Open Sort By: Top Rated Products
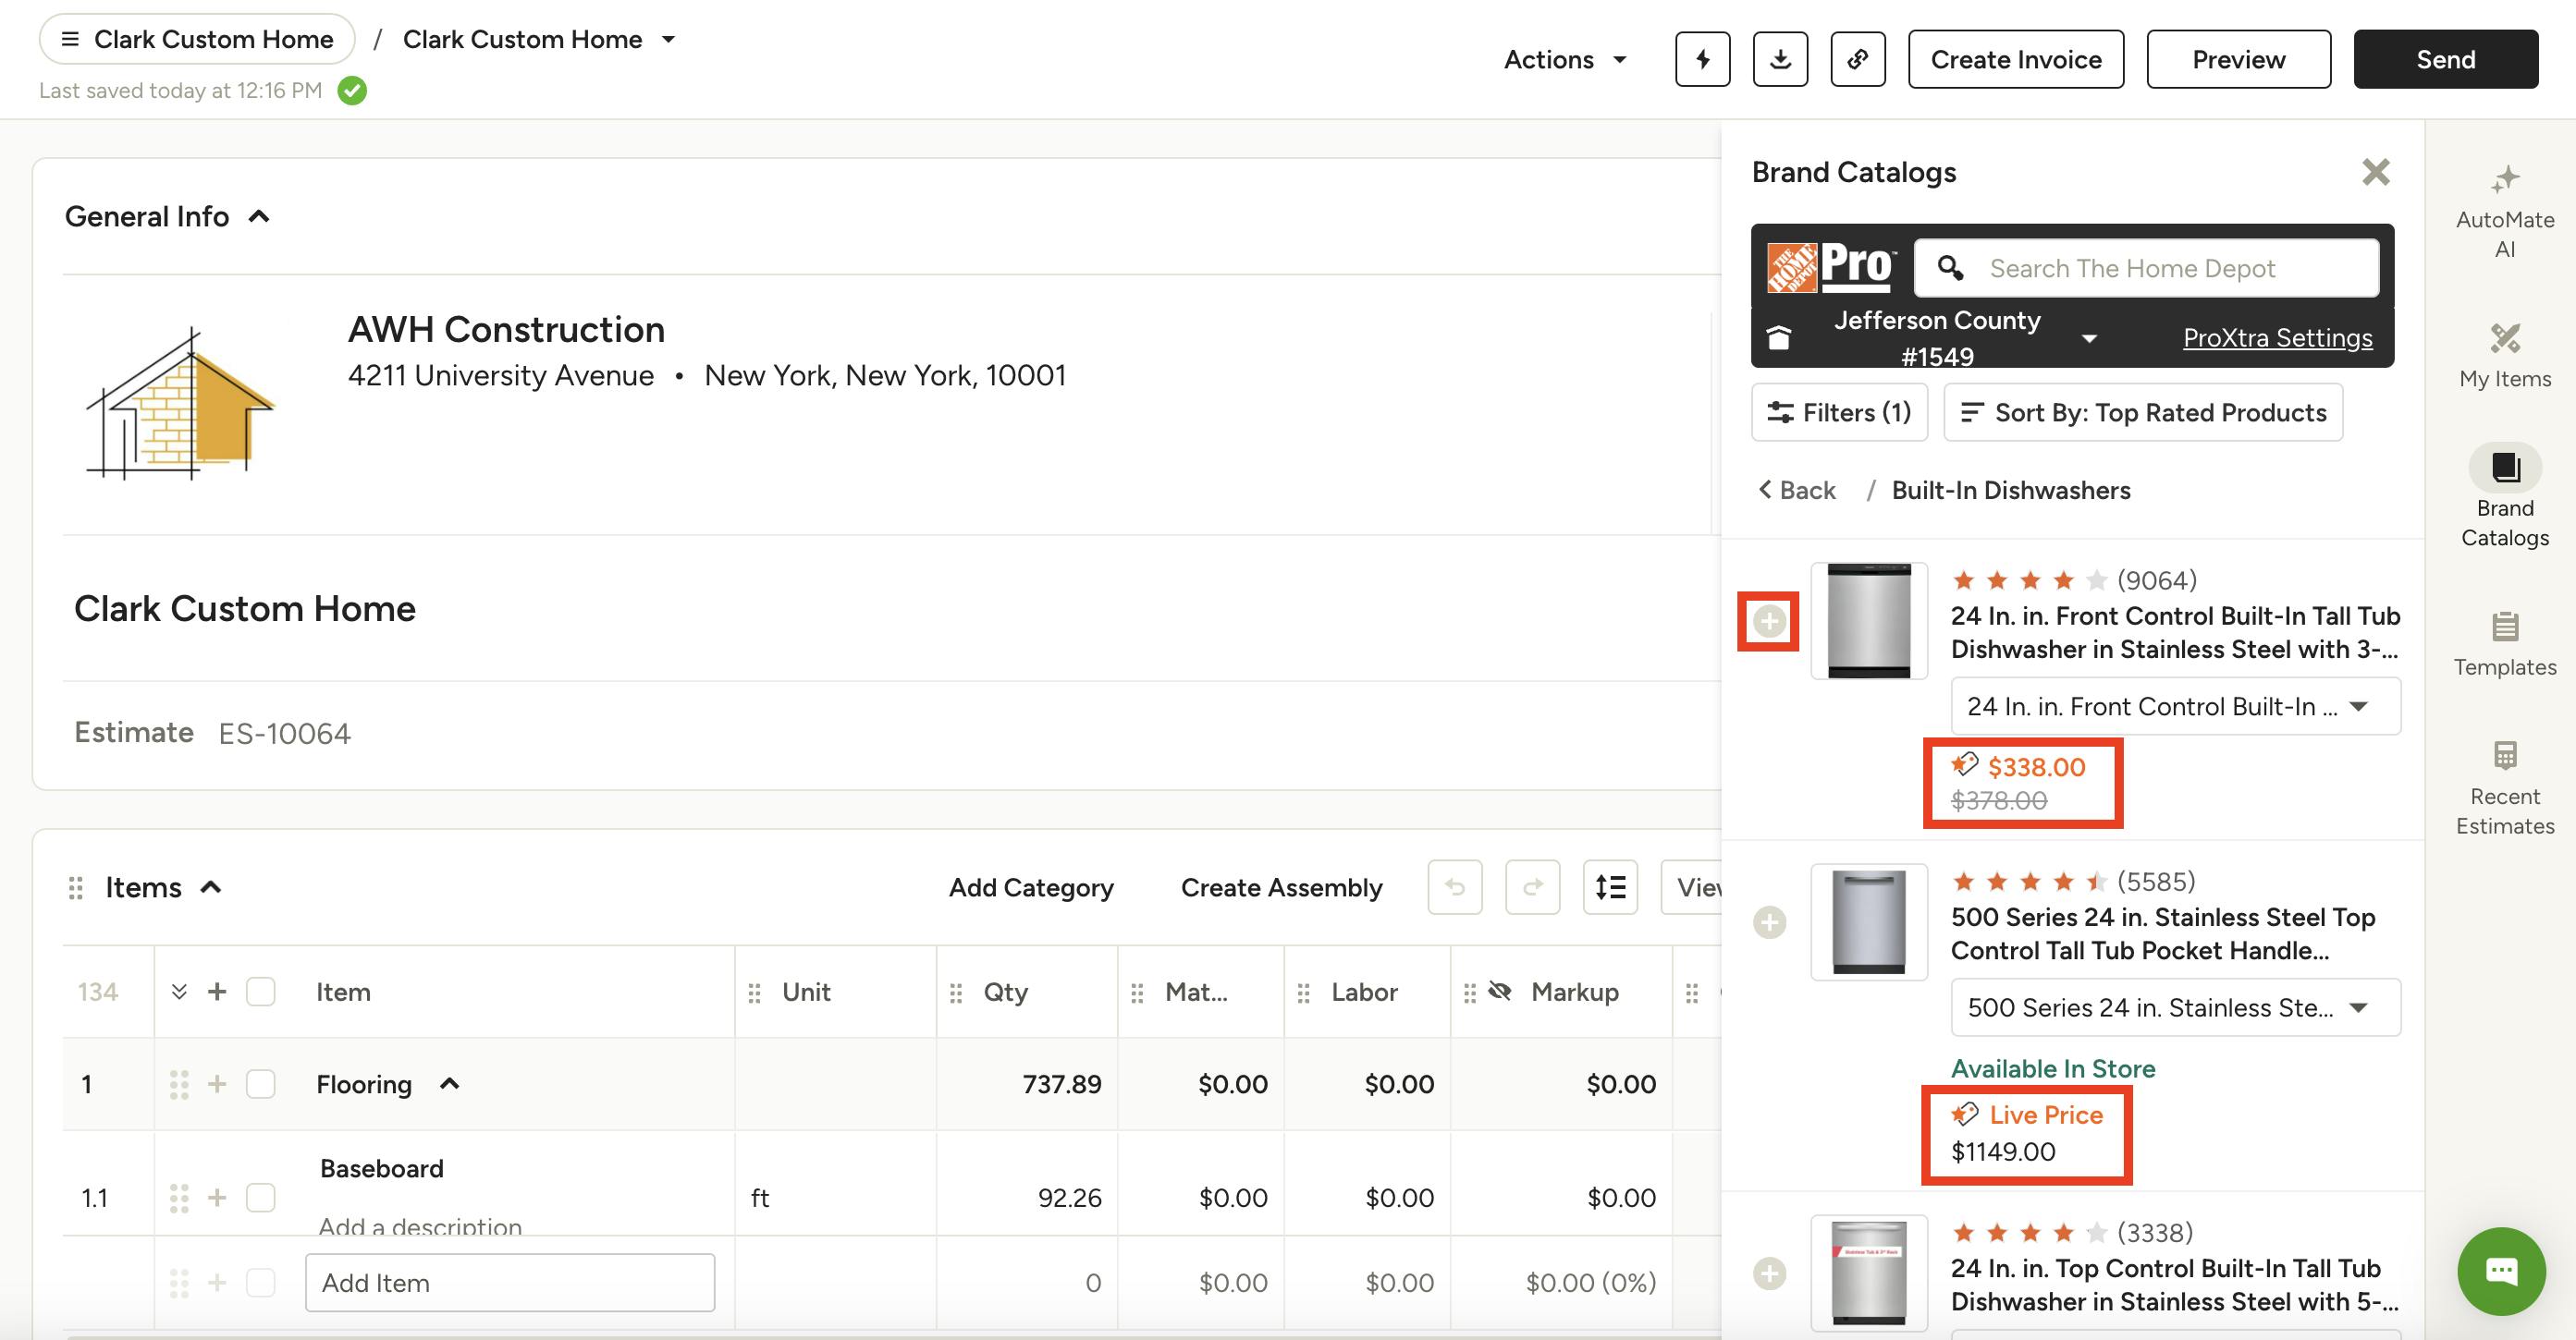 click(x=2143, y=411)
